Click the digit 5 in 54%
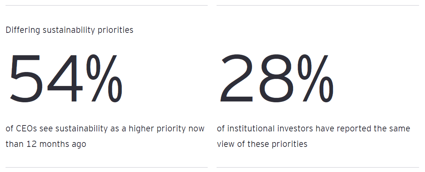 point(24,79)
